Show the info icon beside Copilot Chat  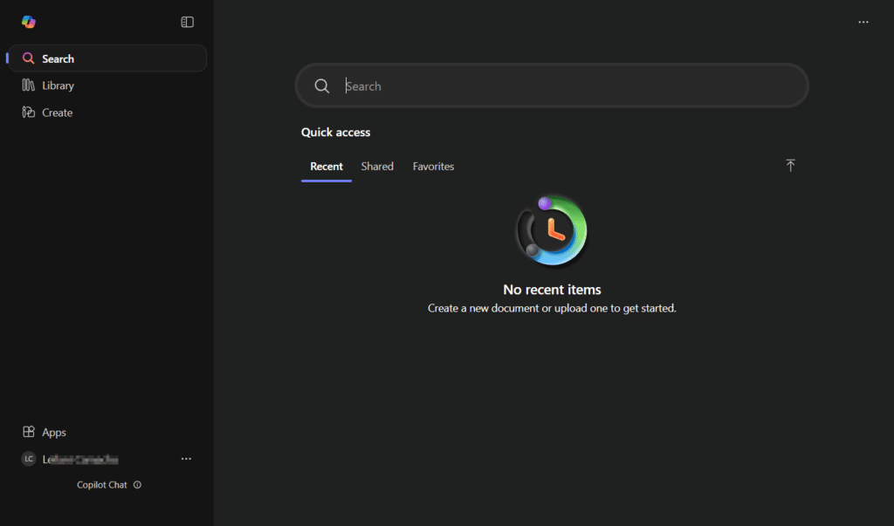click(138, 485)
